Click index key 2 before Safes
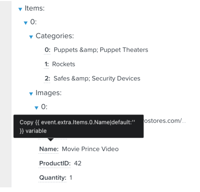The height and width of the screenshot is (192, 200). (x=47, y=79)
